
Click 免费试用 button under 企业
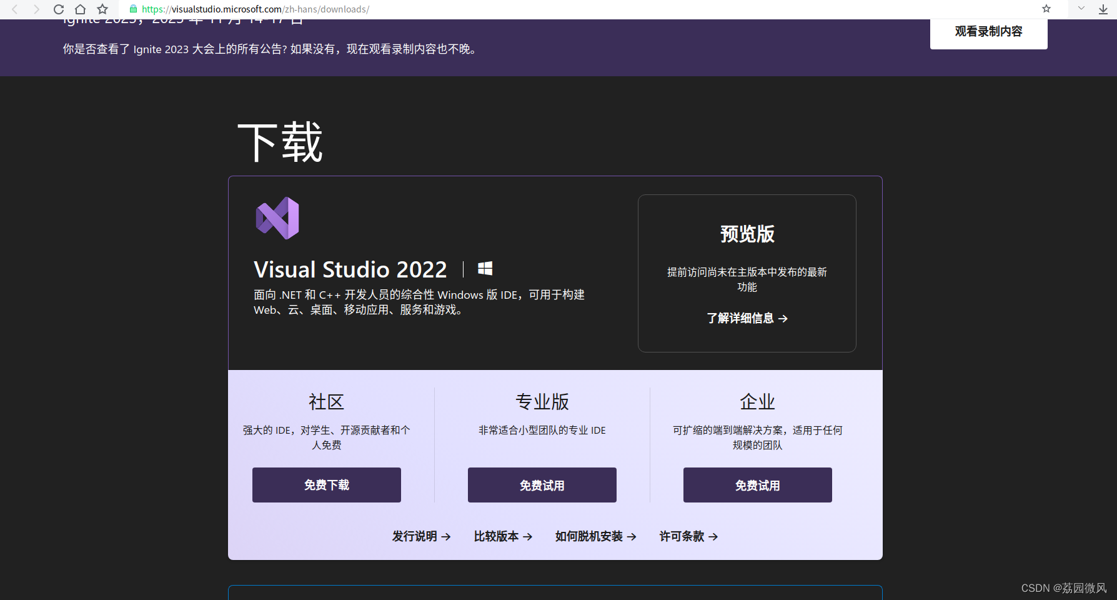(758, 485)
